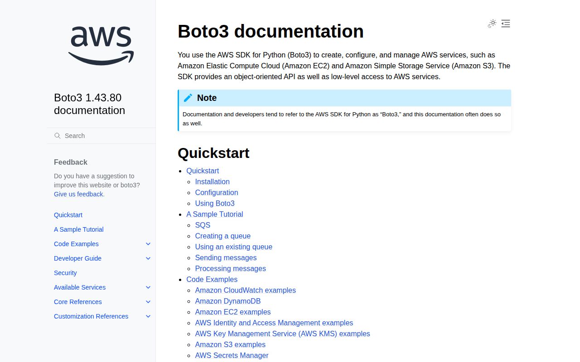Open the Sending messages link
The image size is (580, 362).
[226, 257]
